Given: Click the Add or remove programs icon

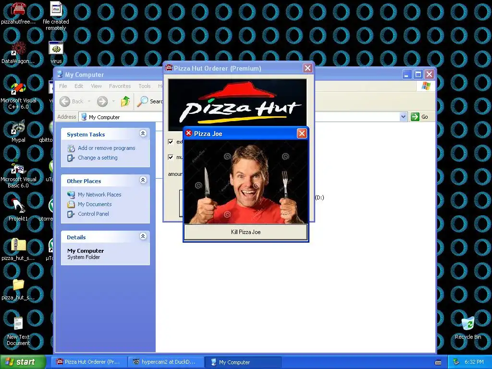Looking at the screenshot, I should point(71,148).
